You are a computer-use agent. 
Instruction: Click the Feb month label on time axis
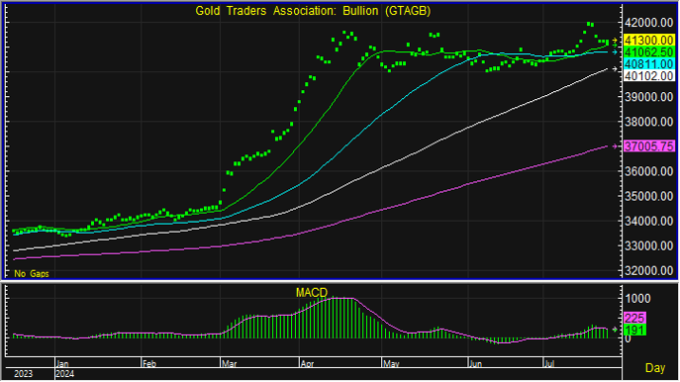click(x=148, y=364)
